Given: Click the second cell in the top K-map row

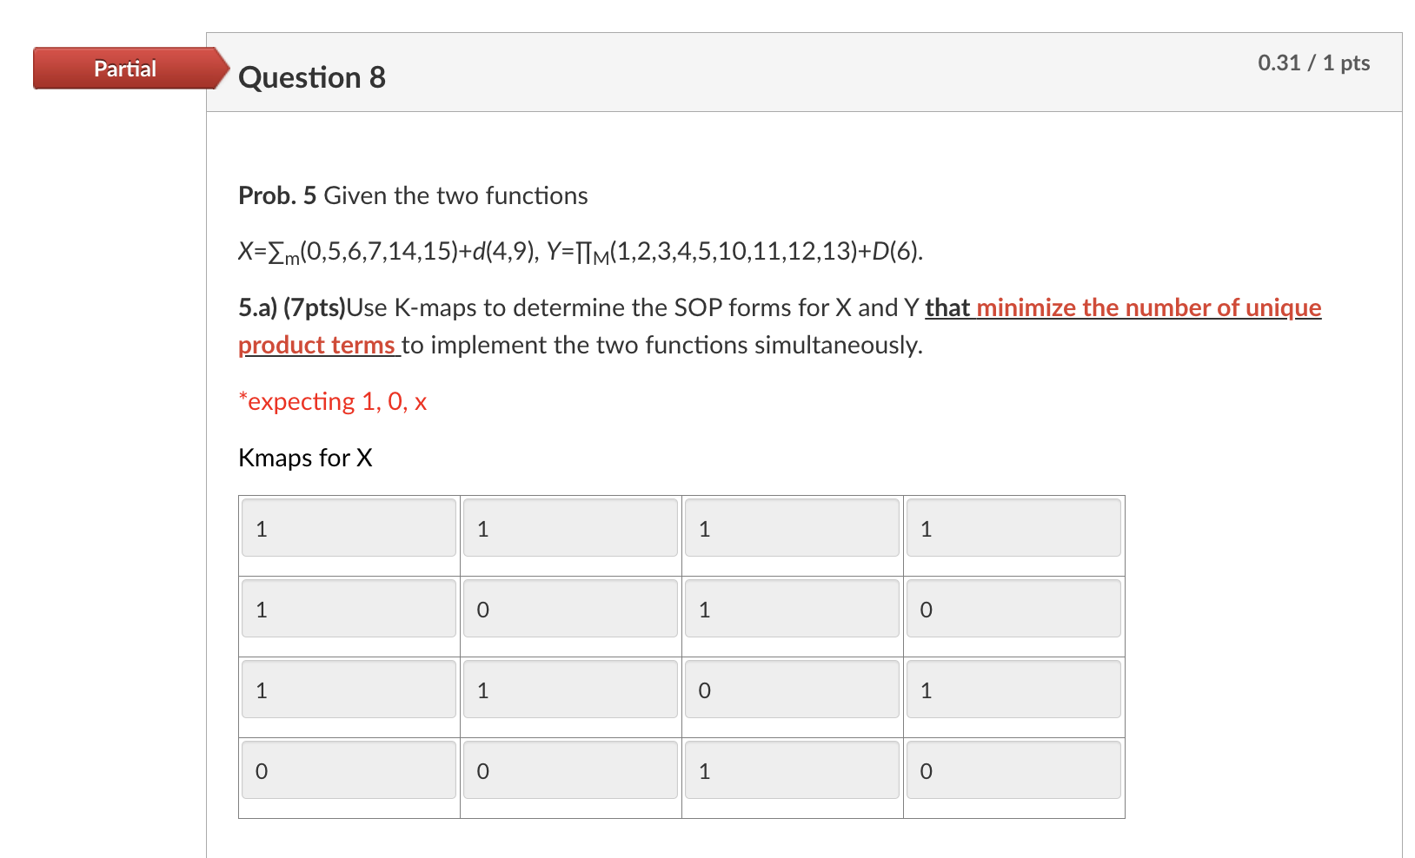Looking at the screenshot, I should (570, 528).
